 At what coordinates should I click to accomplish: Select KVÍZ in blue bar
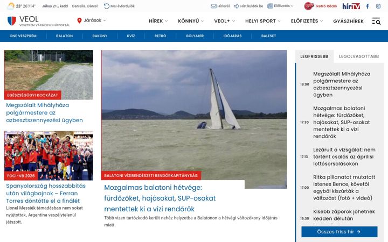pyautogui.click(x=131, y=36)
